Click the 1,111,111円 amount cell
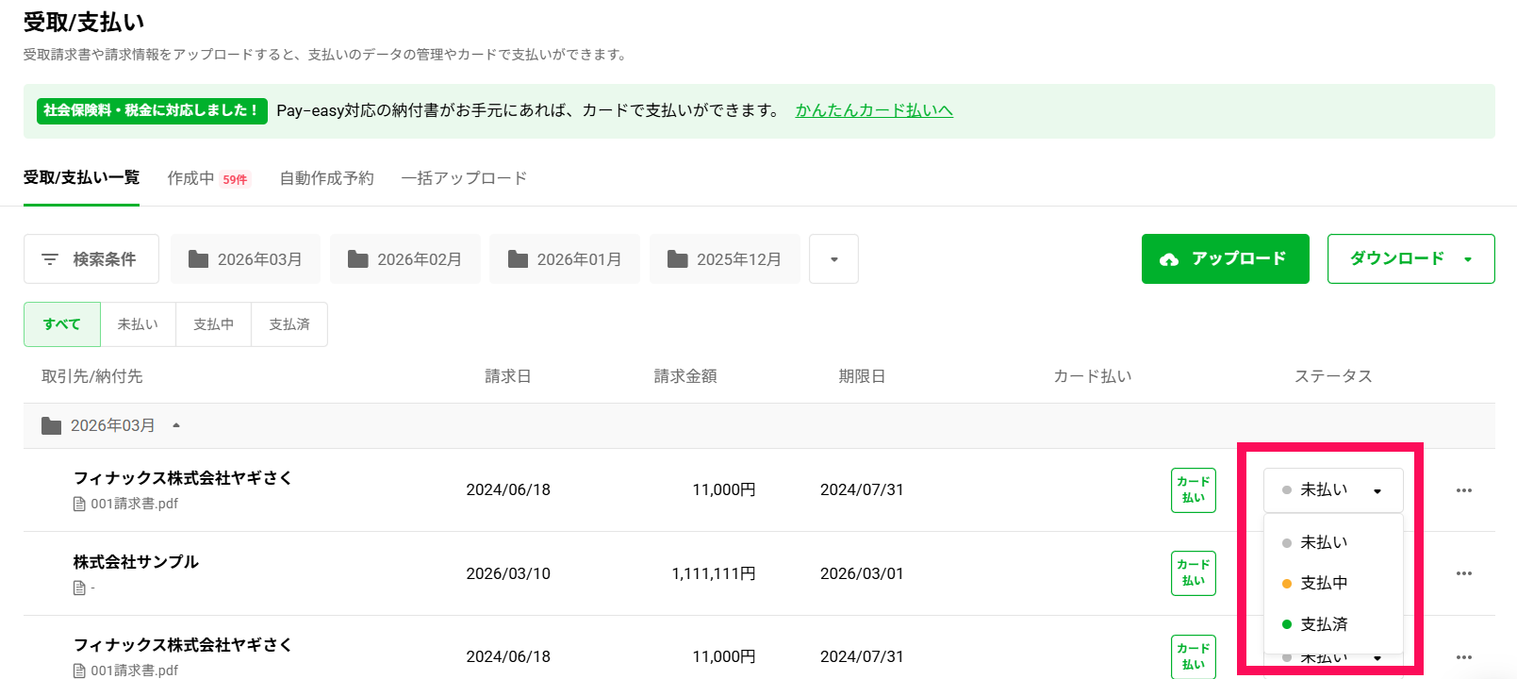Image resolution: width=1517 pixels, height=679 pixels. 714,573
